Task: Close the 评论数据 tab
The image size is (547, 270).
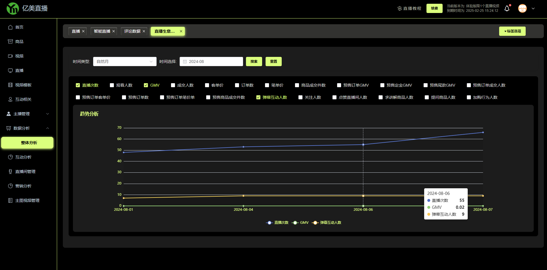Action: [144, 31]
